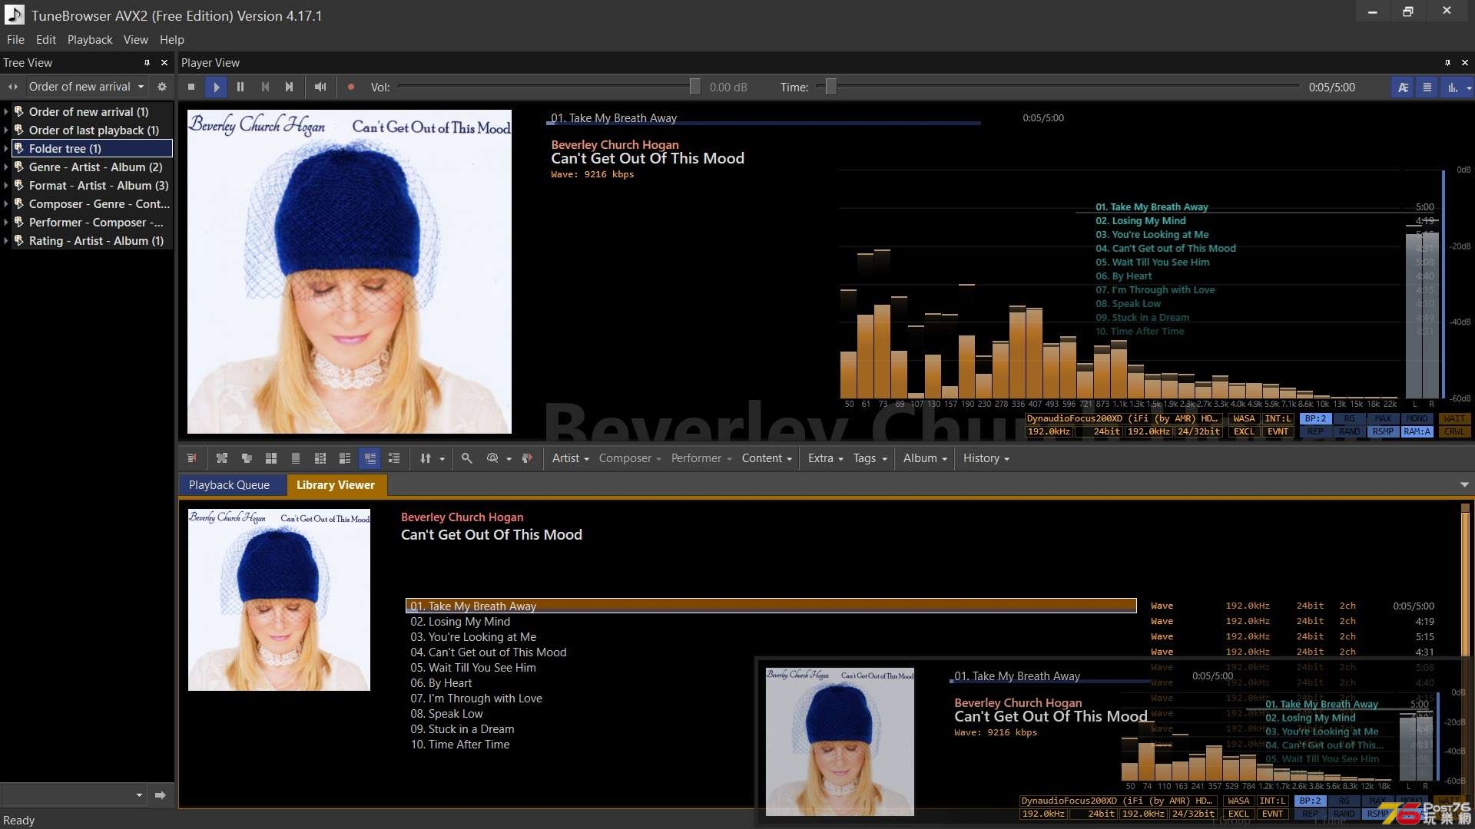Select the Library Viewer tab

point(335,485)
